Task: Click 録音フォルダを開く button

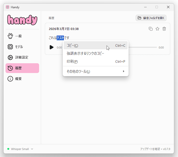Action: click(151, 18)
